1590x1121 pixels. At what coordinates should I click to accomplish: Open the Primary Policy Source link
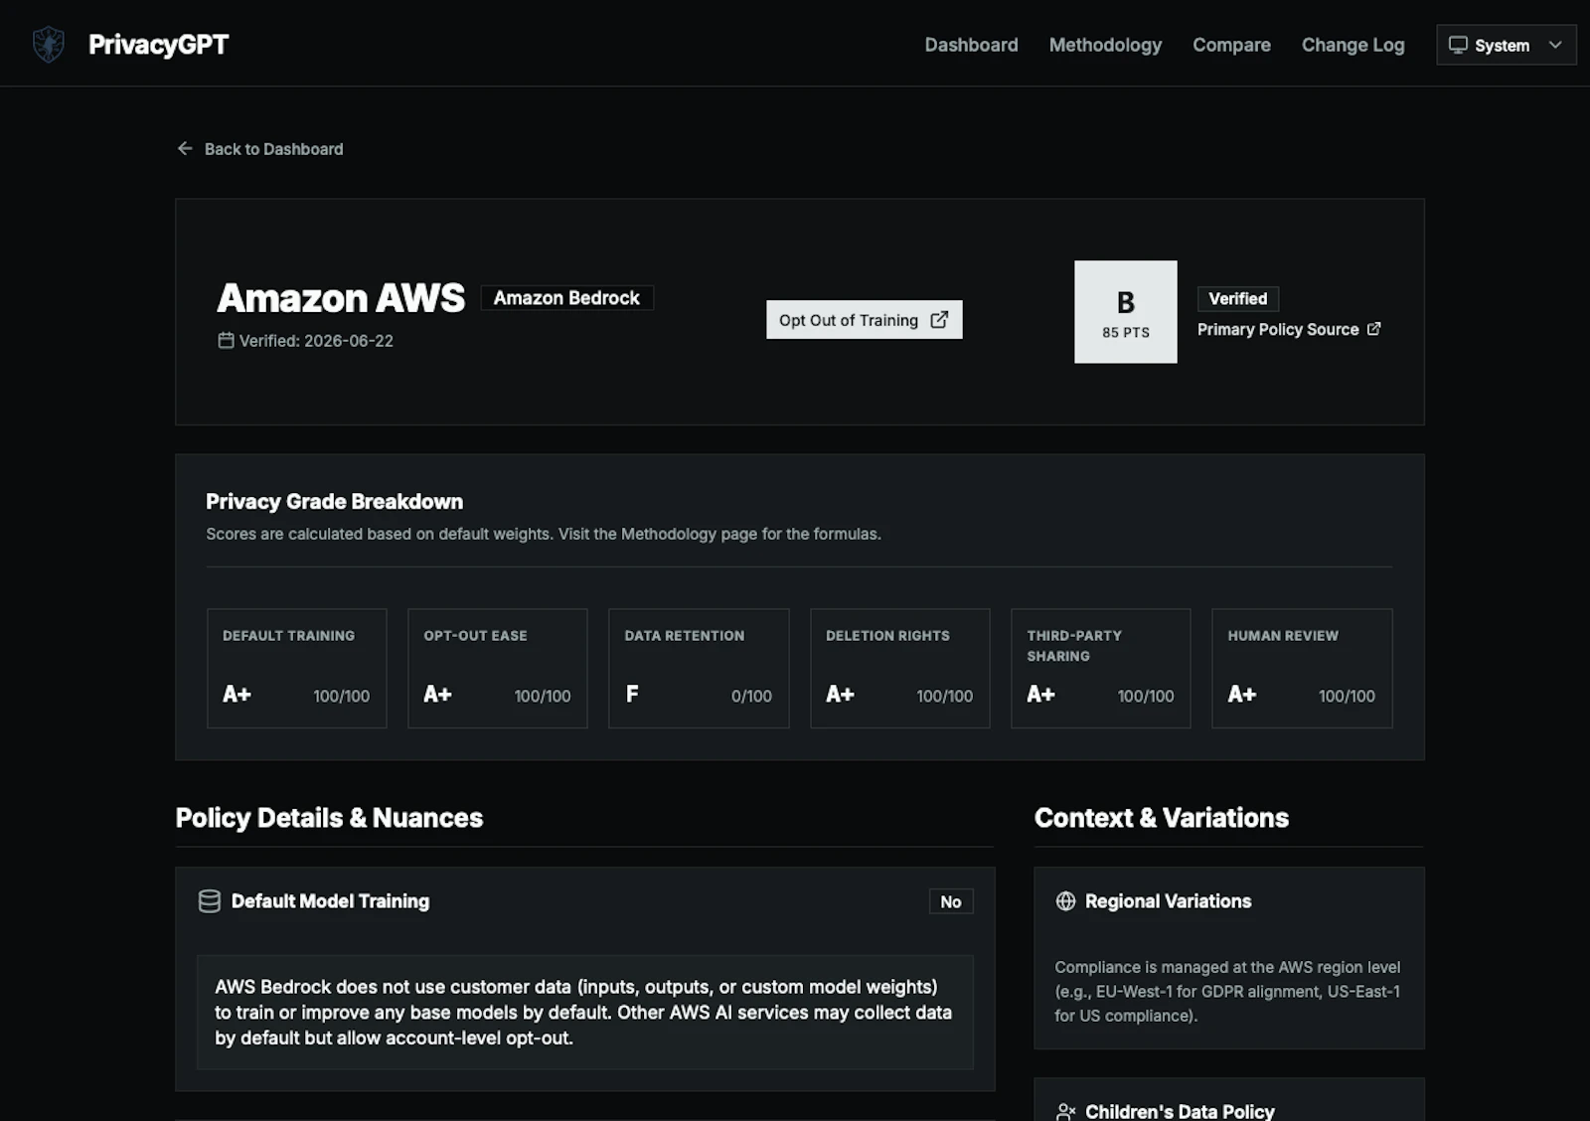[1289, 329]
